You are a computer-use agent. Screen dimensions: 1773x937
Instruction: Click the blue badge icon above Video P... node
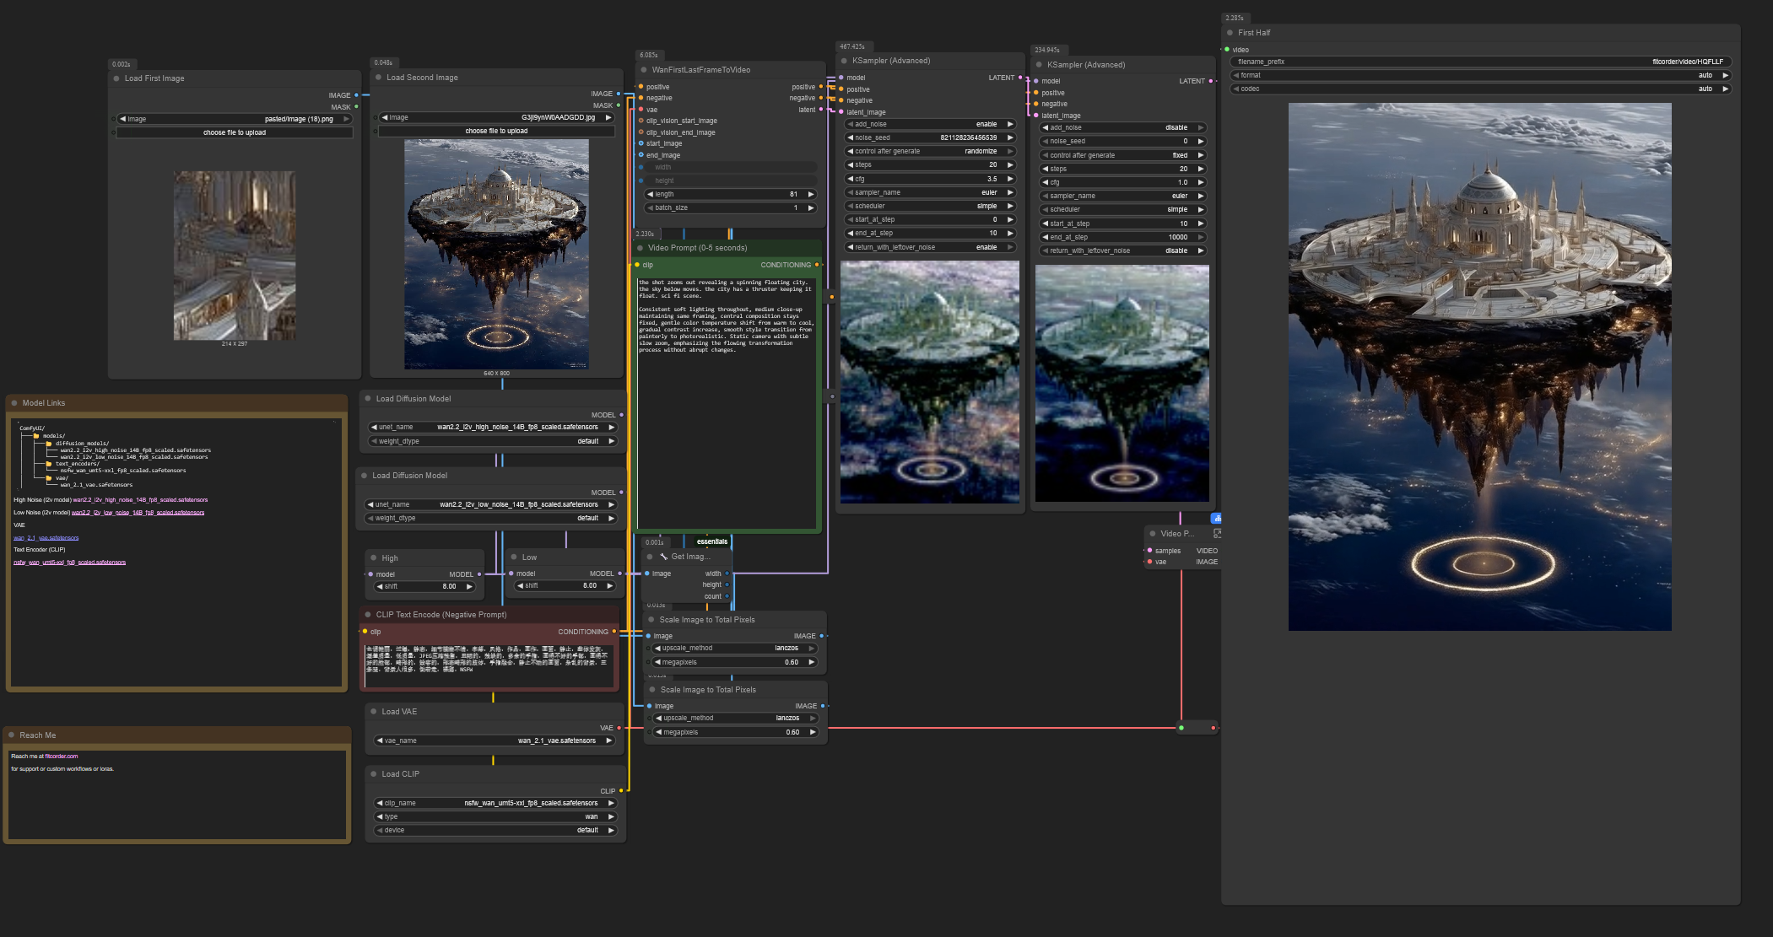1216,519
